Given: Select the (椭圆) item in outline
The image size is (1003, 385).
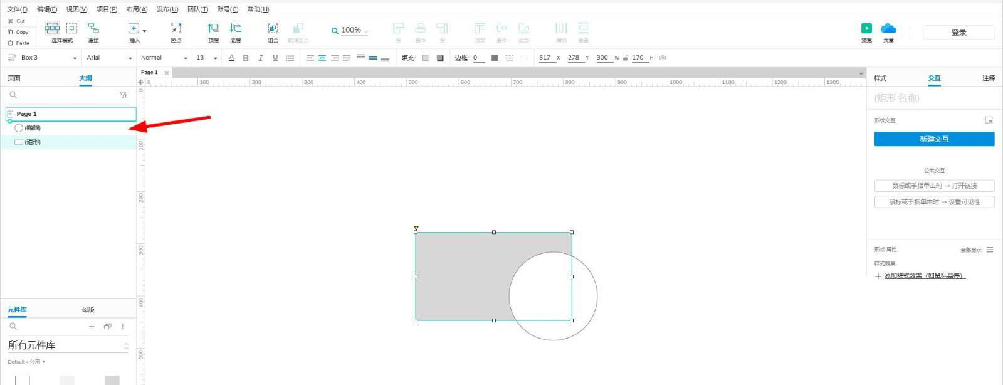Looking at the screenshot, I should click(33, 128).
